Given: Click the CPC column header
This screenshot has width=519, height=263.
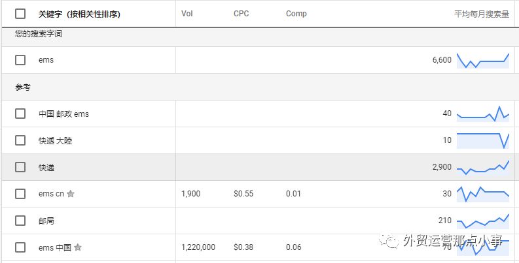Looking at the screenshot, I should (242, 14).
